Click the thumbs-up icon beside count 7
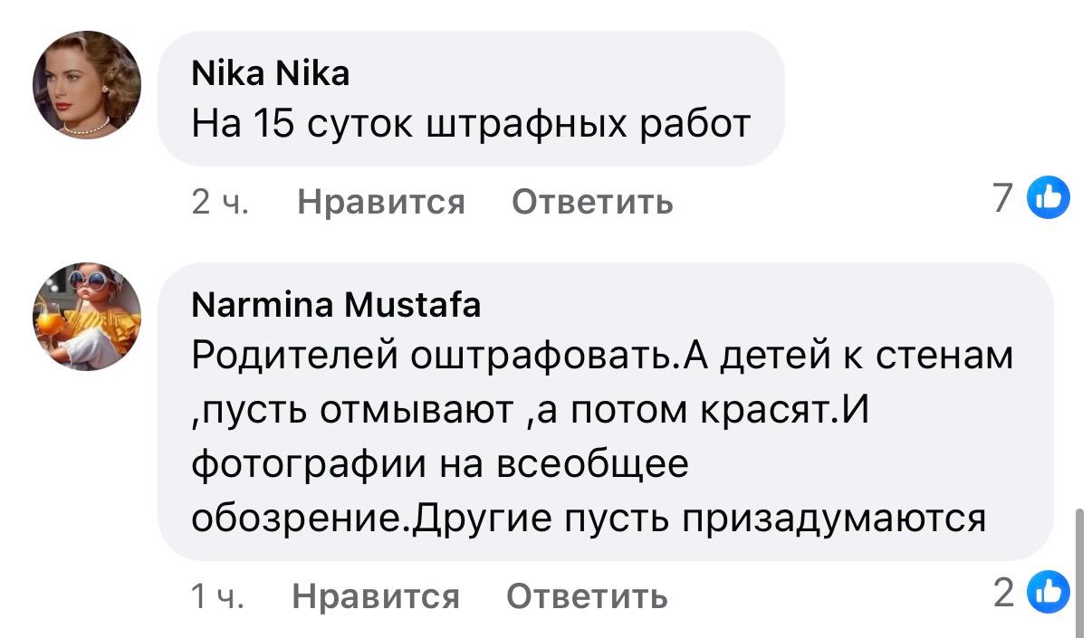 (1048, 197)
